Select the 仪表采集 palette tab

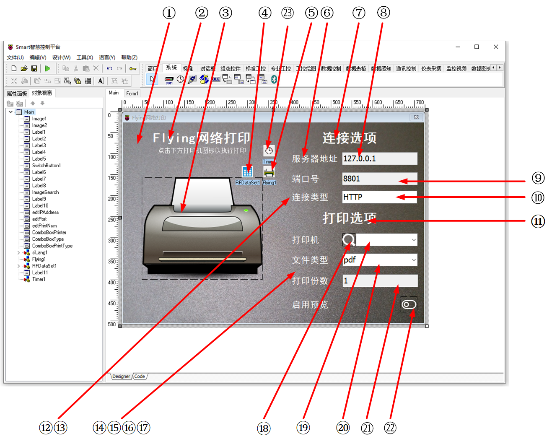431,68
